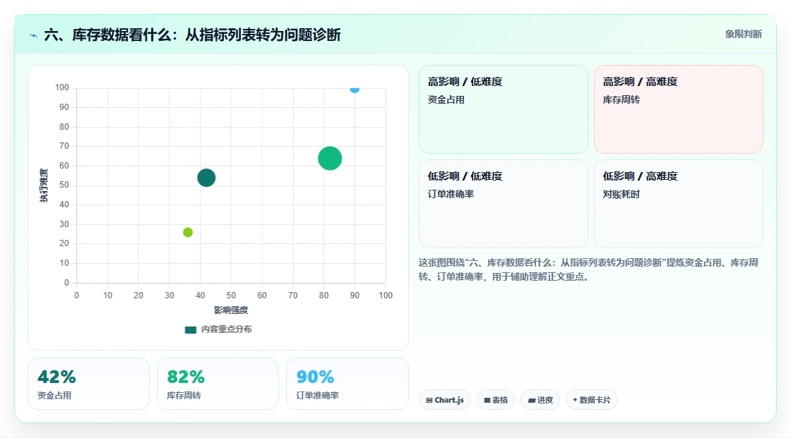Click the 影响强度 x-axis label
The width and height of the screenshot is (791, 438).
(231, 310)
